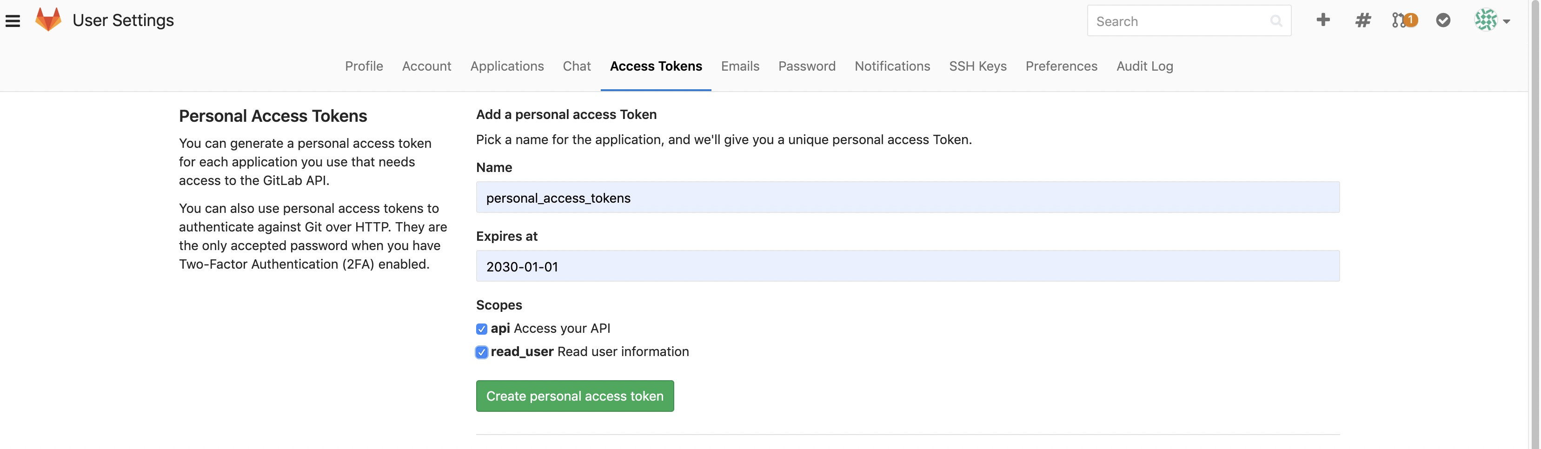Viewport: 1541px width, 449px height.
Task: View merge requests with the badge showing 1
Action: coord(1403,20)
